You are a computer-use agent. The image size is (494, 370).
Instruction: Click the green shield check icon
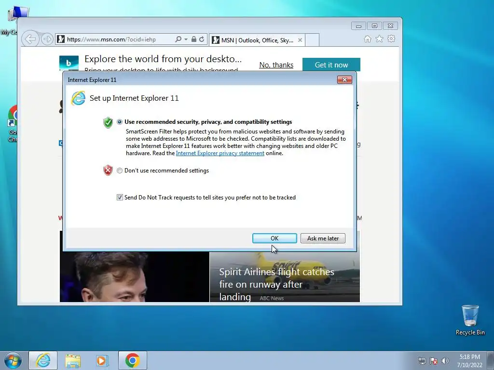coord(108,122)
